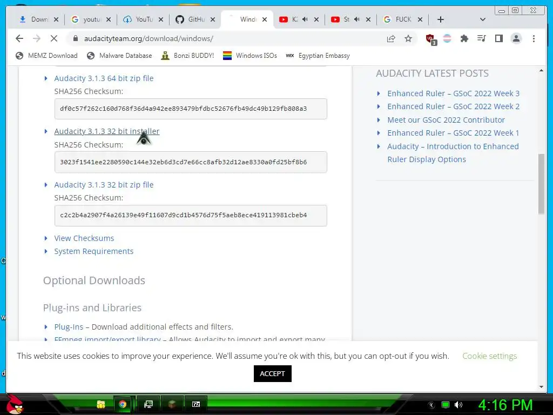The width and height of the screenshot is (553, 415).
Task: Open the View Checksums link
Action: pyautogui.click(x=84, y=238)
